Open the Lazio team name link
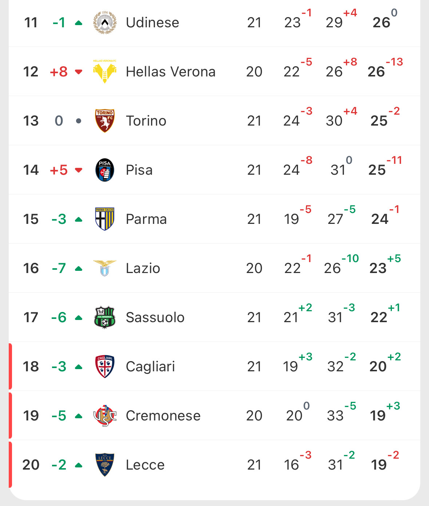 (143, 268)
